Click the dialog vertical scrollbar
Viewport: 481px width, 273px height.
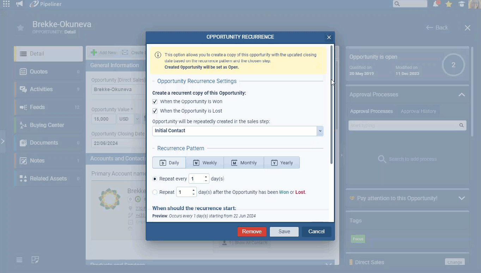pyautogui.click(x=331, y=106)
